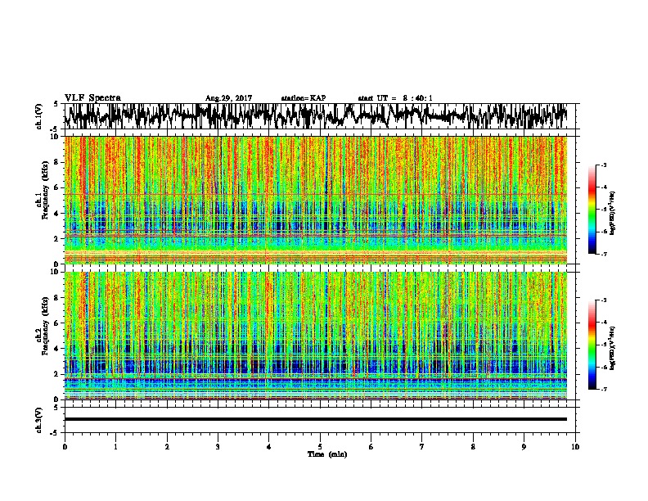Click time axis tick label "9"
This screenshot has width=648, height=501.
coord(524,447)
